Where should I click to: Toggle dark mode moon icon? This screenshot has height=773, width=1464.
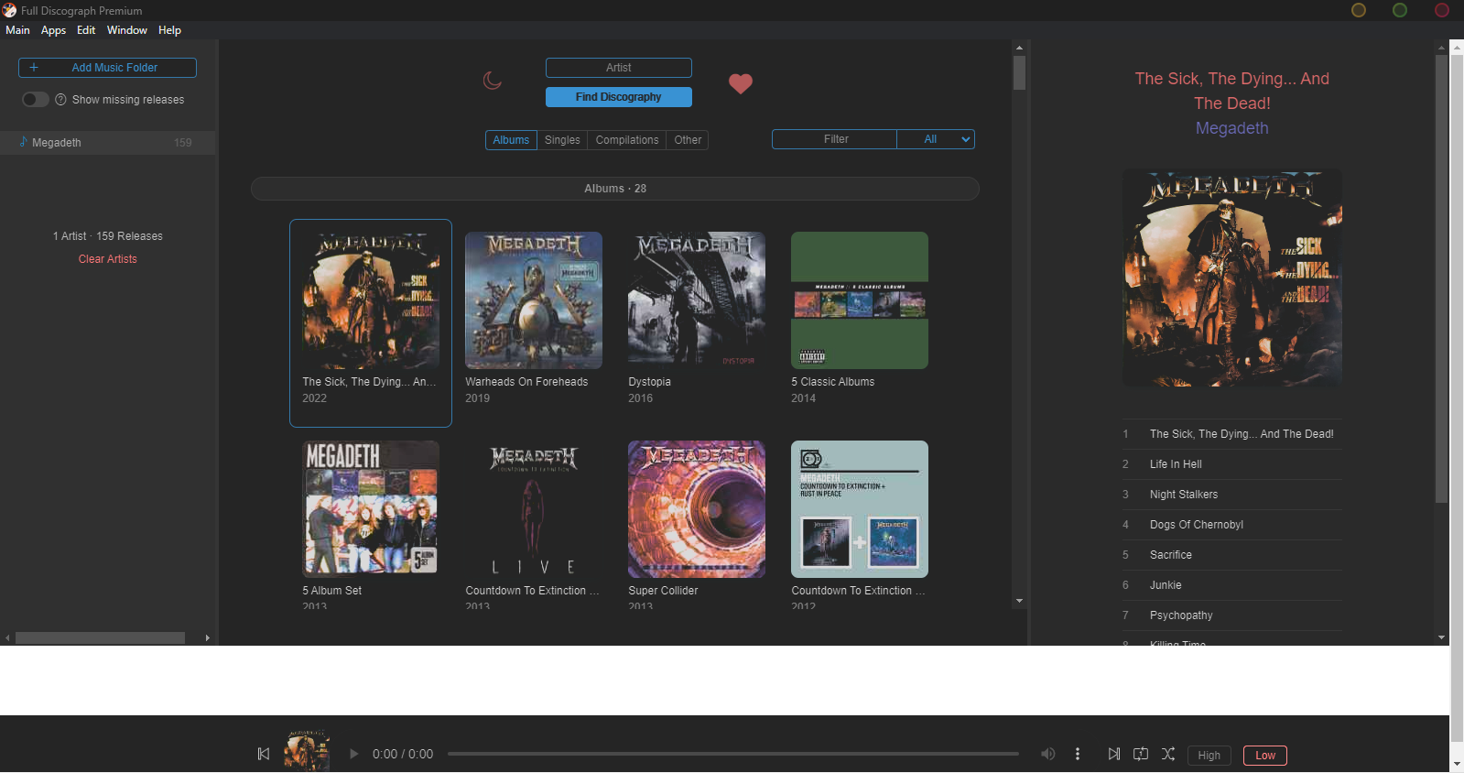[x=493, y=82]
